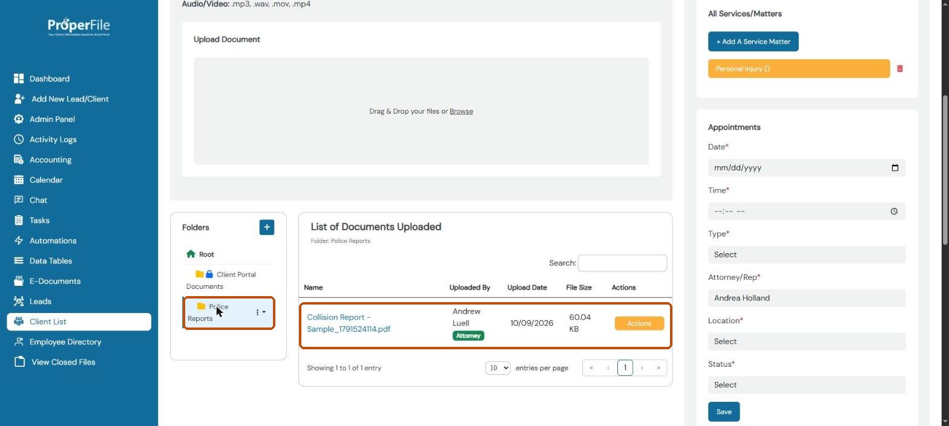Click the ProperFile logo
The height and width of the screenshot is (426, 949).
(x=79, y=27)
